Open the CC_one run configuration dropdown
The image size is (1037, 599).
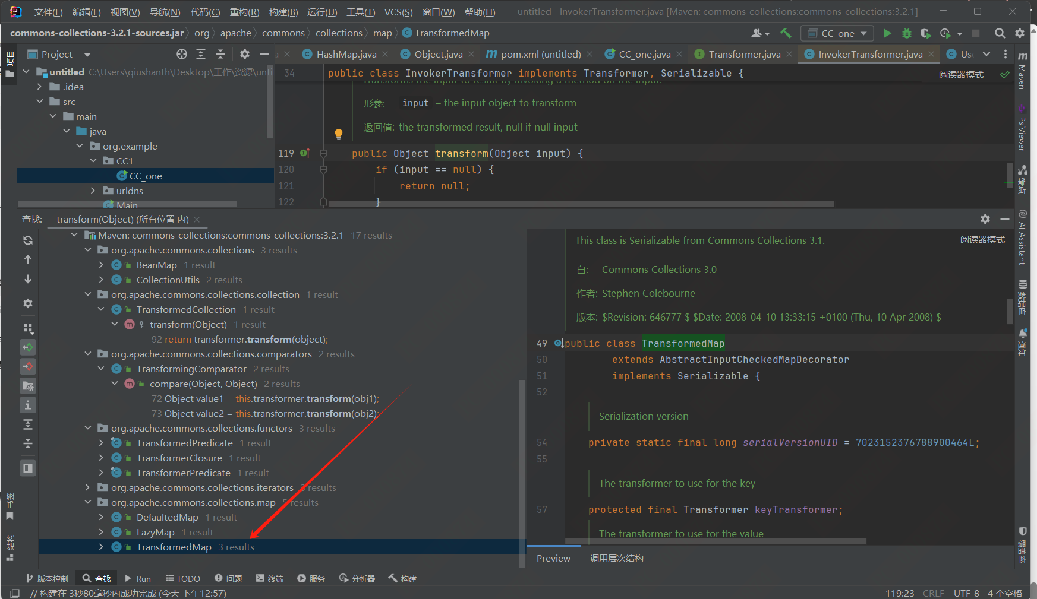pos(837,33)
